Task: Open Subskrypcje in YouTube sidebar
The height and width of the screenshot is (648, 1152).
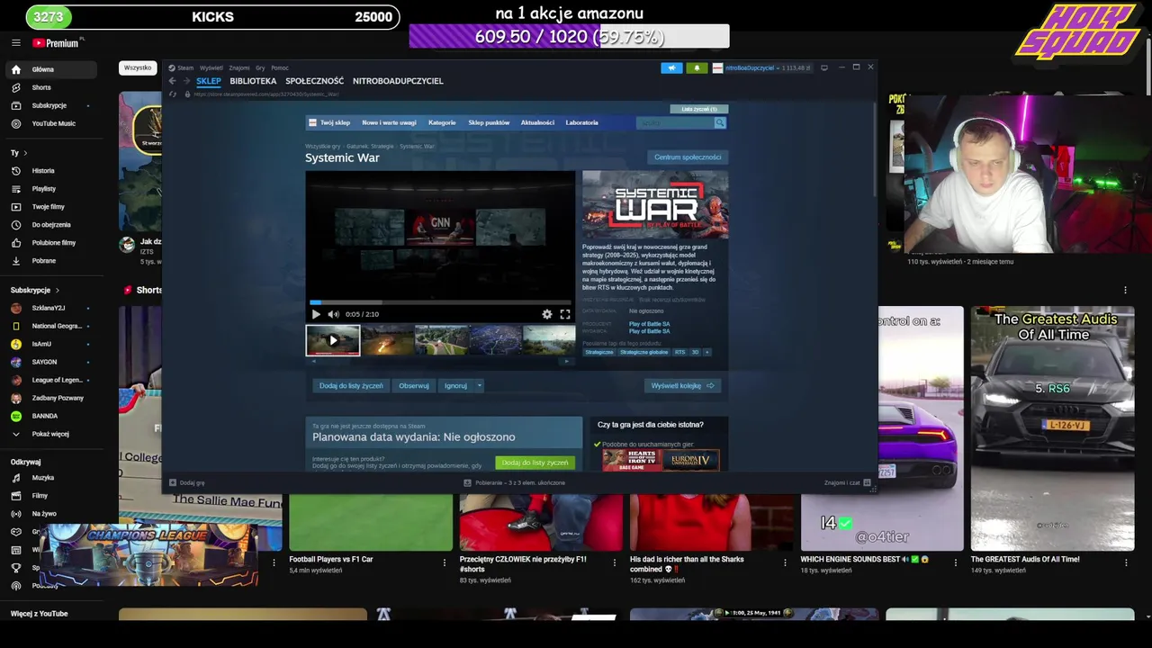Action: [50, 105]
